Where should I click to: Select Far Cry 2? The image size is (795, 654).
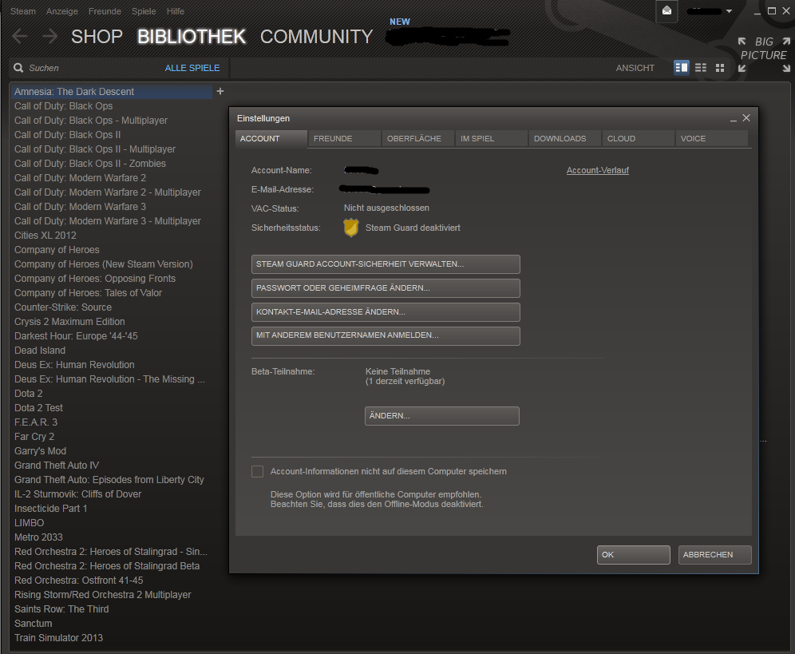34,436
